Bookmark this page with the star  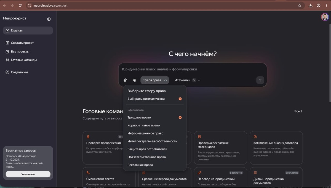click(300, 5)
